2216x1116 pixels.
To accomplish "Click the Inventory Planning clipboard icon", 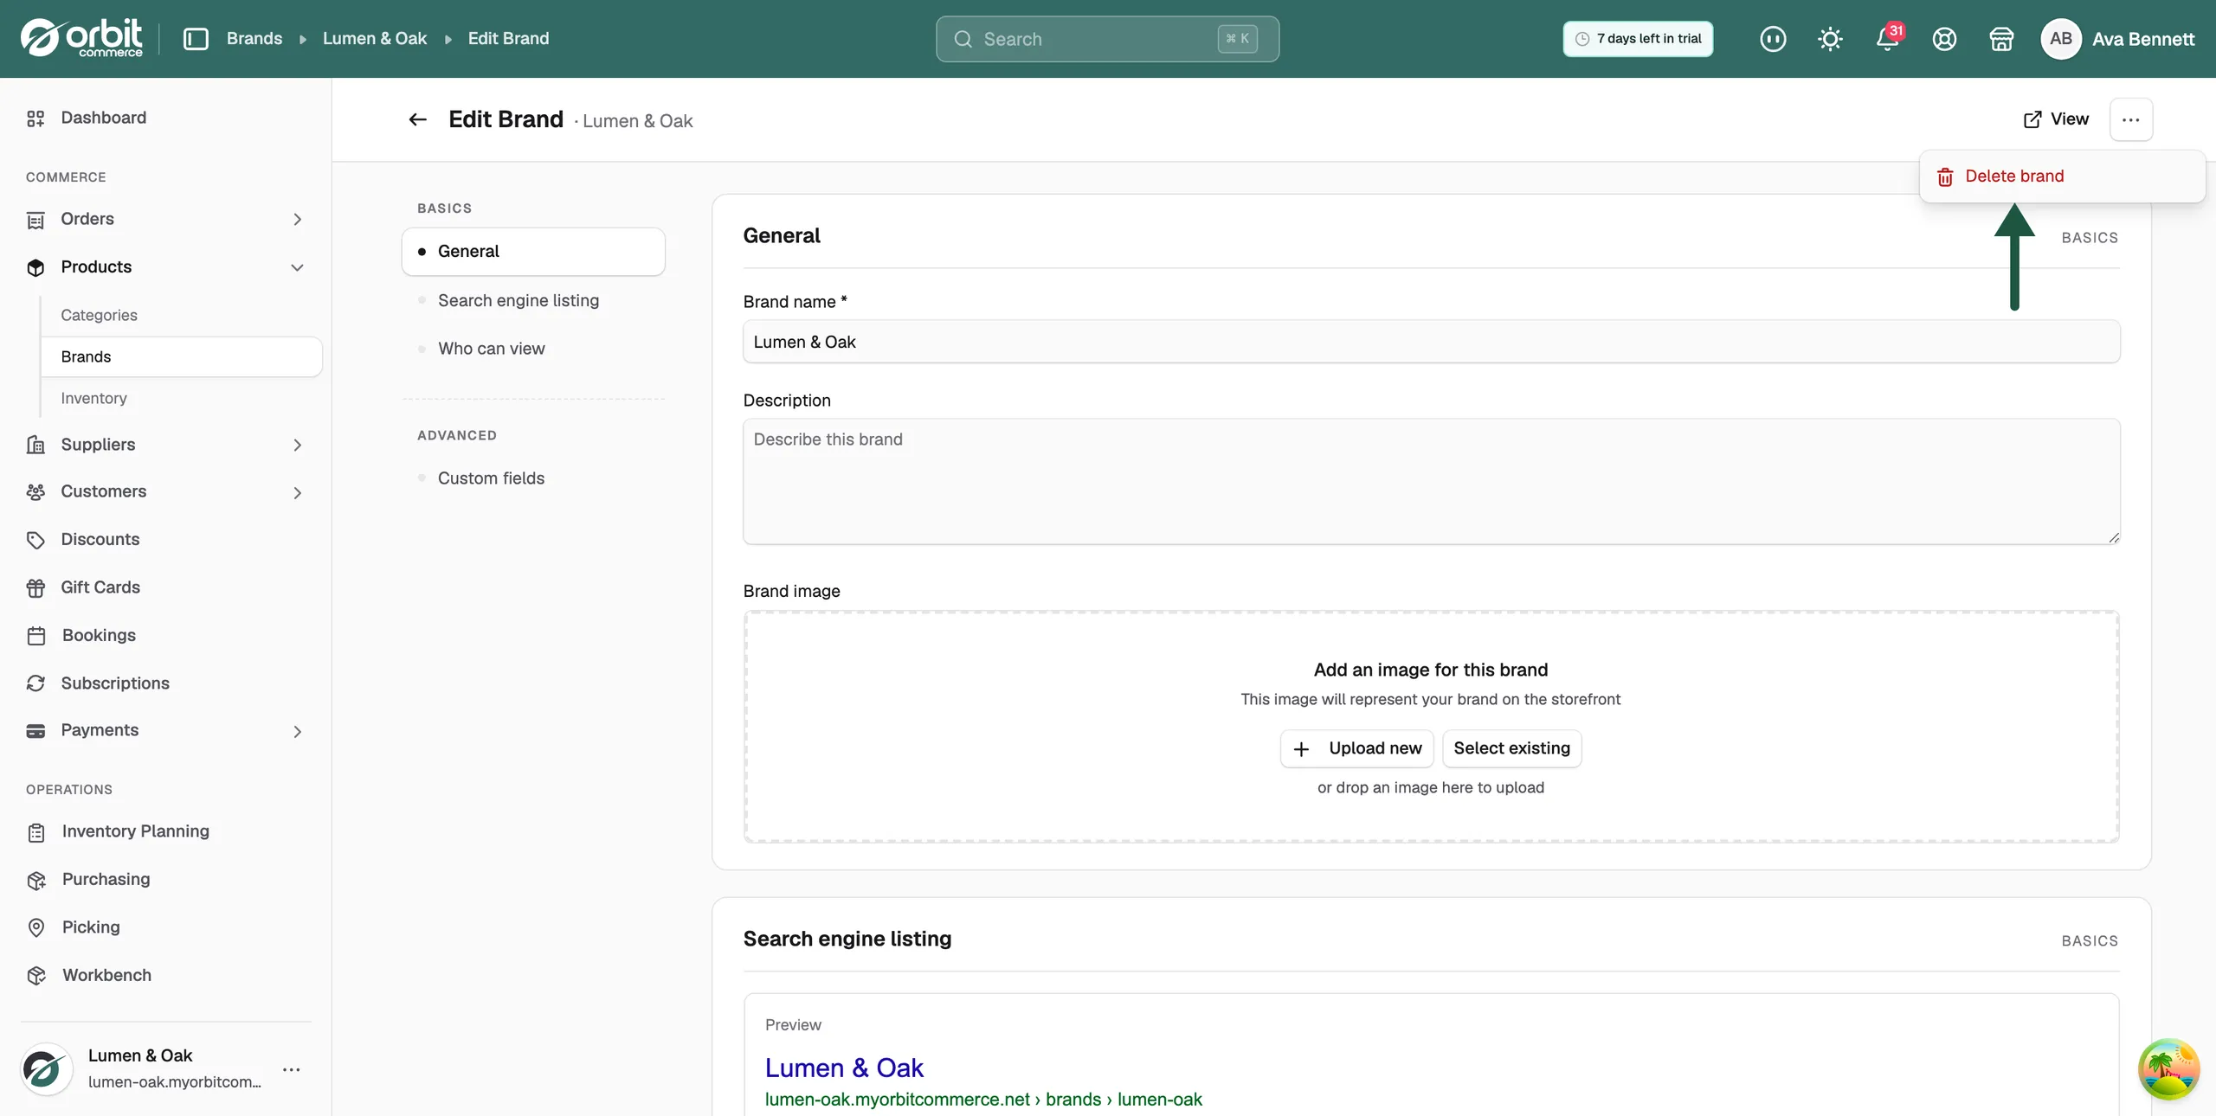I will click(35, 832).
